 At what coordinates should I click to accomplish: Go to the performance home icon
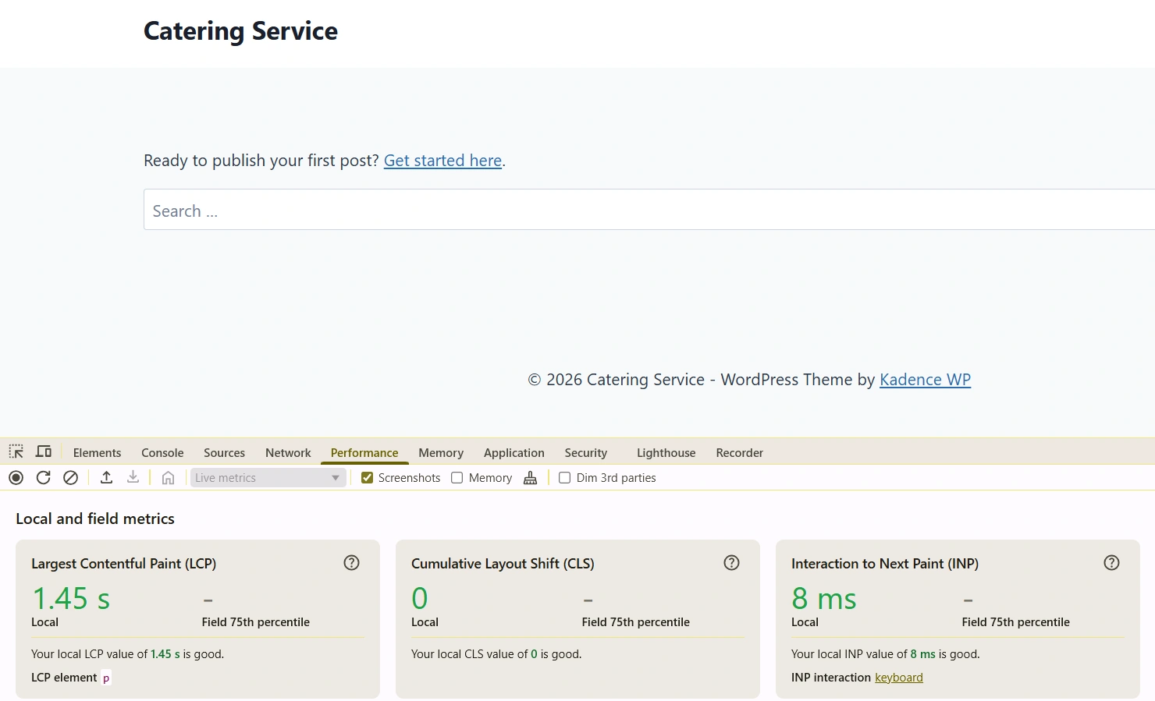pos(168,477)
